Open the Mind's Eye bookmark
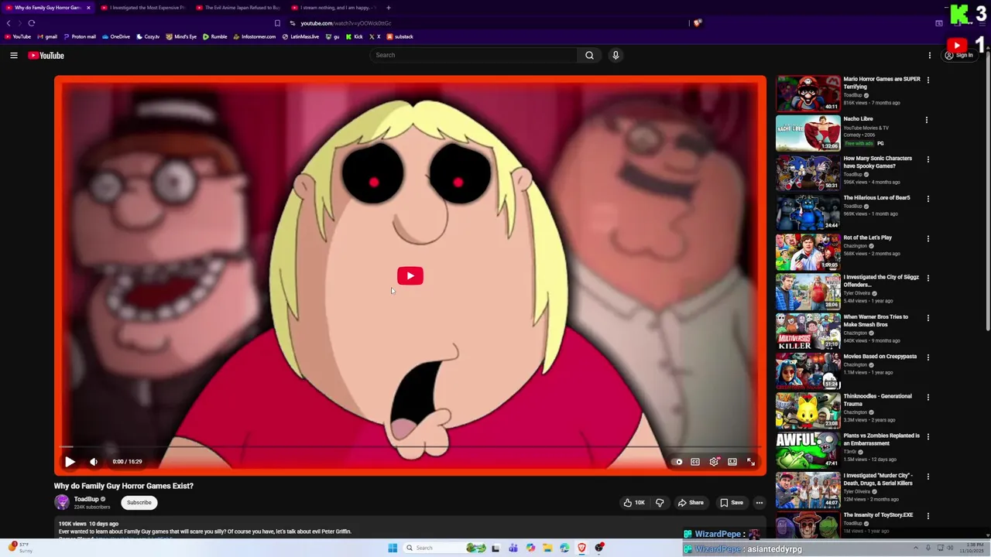This screenshot has height=557, width=991. pos(181,36)
